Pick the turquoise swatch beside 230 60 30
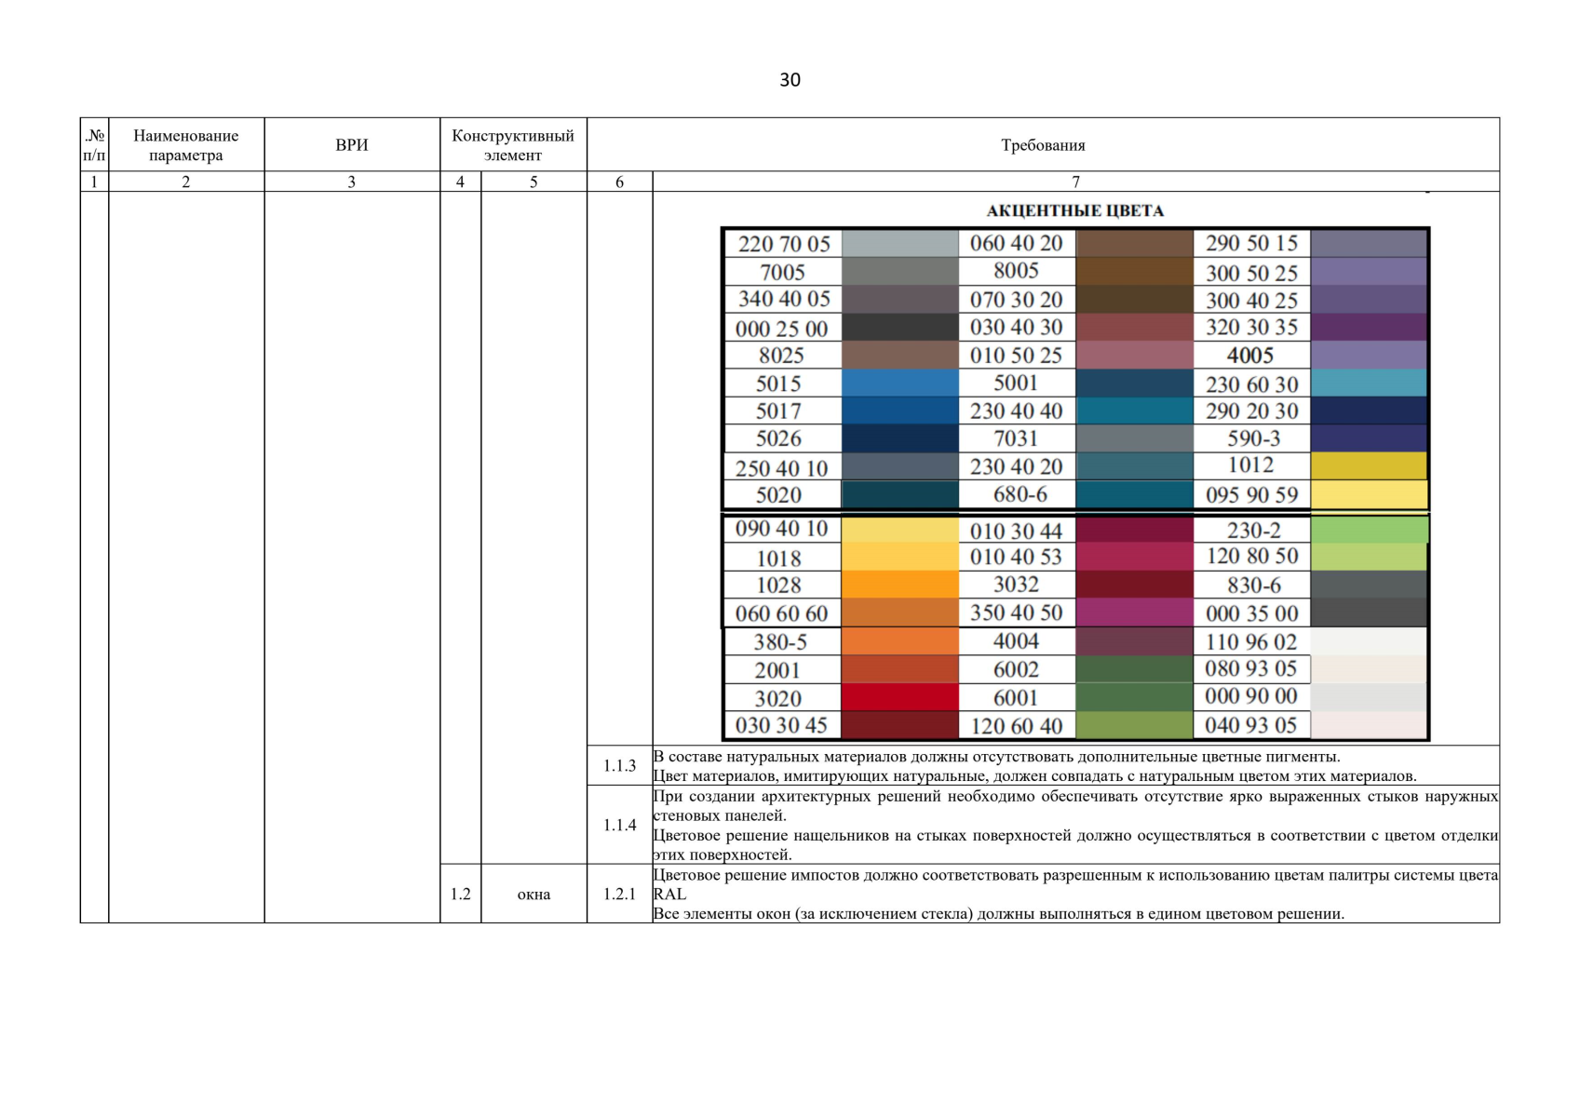 pos(1368,384)
